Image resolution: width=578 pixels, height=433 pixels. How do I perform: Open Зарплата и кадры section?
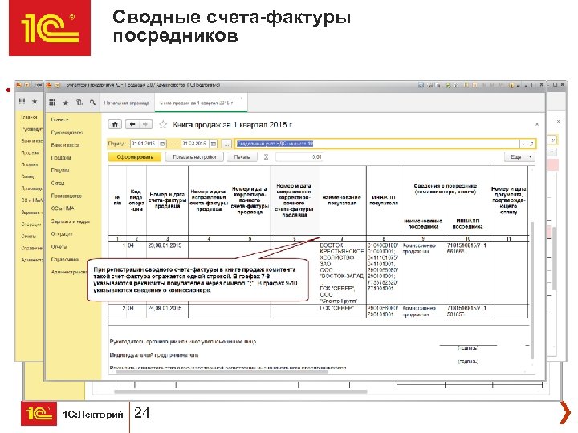[x=71, y=221]
